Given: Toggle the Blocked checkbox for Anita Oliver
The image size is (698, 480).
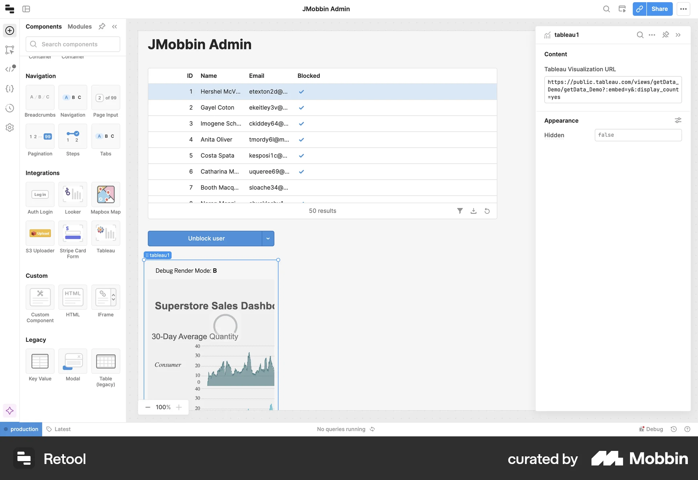Looking at the screenshot, I should (301, 140).
